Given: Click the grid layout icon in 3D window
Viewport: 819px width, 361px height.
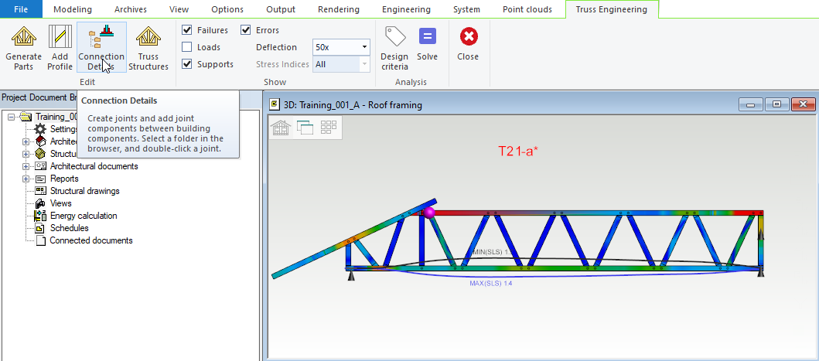Looking at the screenshot, I should tap(329, 128).
